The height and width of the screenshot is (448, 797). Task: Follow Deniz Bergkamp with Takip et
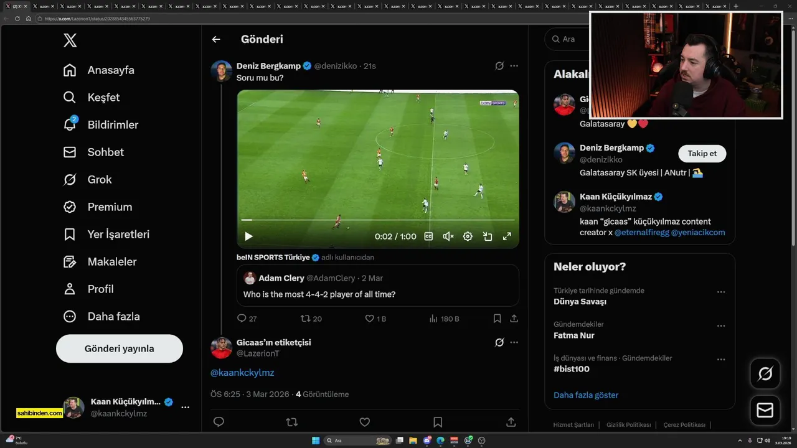pos(702,154)
